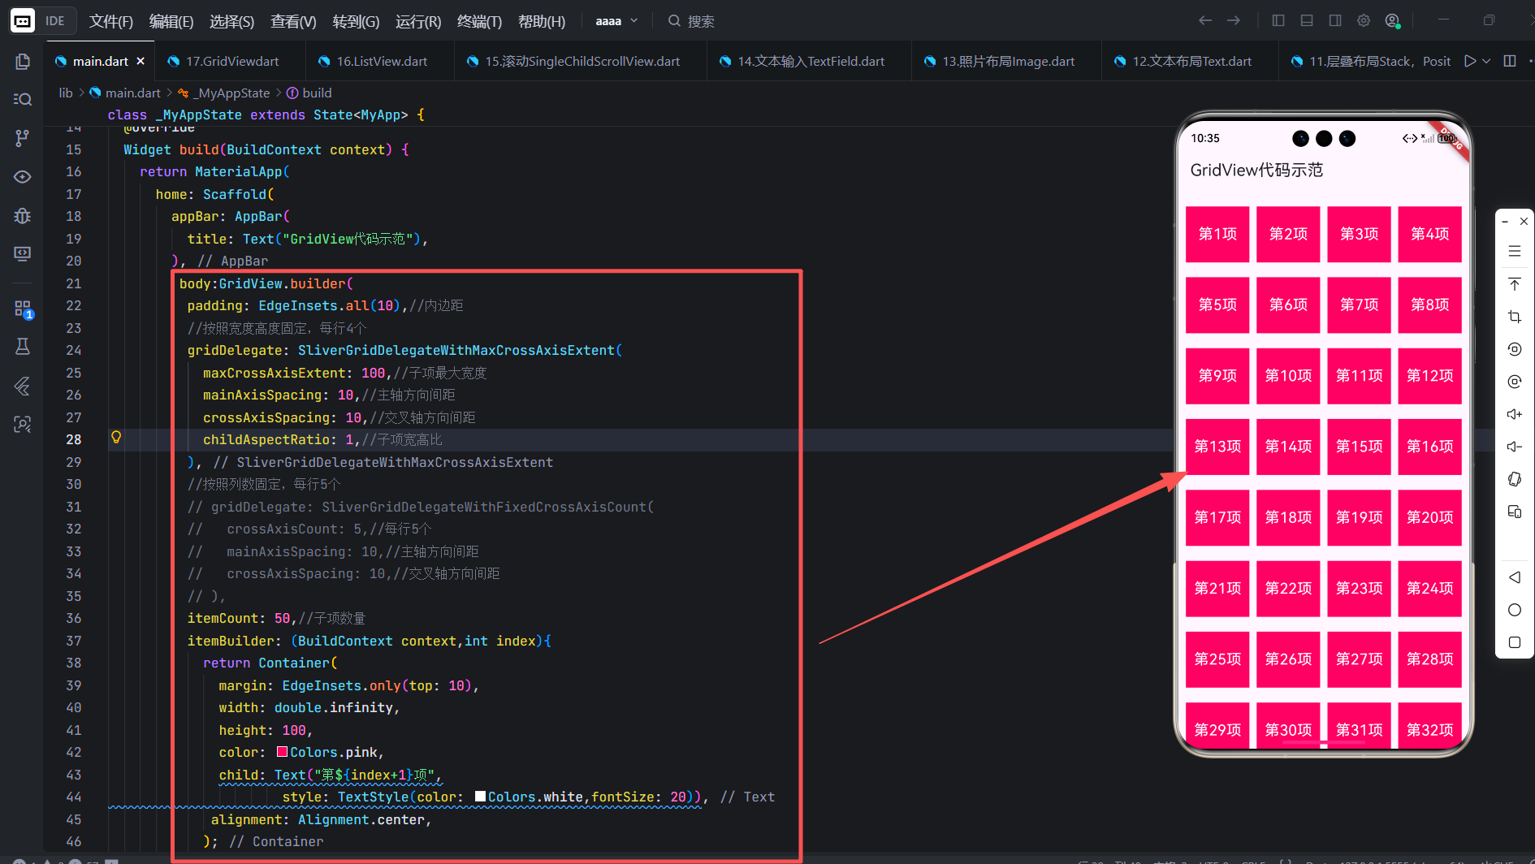Viewport: 1535px width, 864px height.
Task: Open the 文件(F) menu
Action: point(111,21)
